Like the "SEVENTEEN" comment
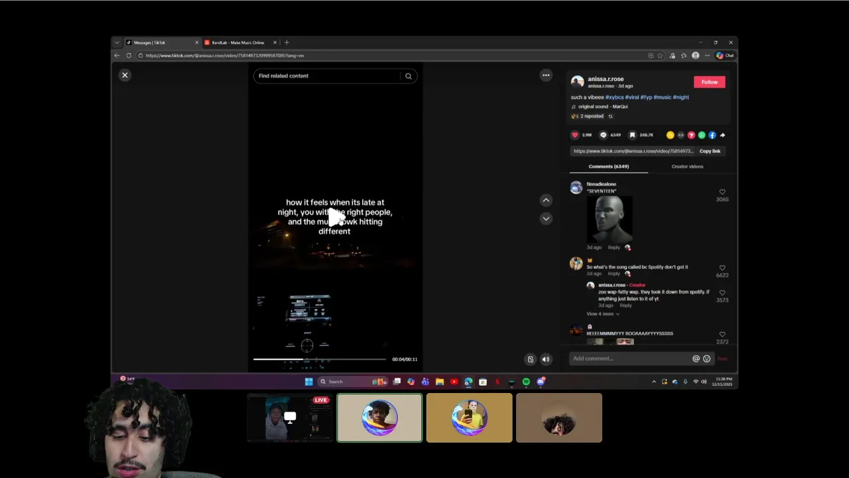The width and height of the screenshot is (849, 478). 722,192
